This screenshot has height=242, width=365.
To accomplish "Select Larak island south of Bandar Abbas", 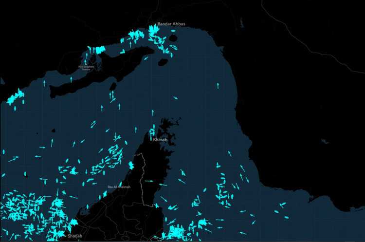I will (x=162, y=62).
